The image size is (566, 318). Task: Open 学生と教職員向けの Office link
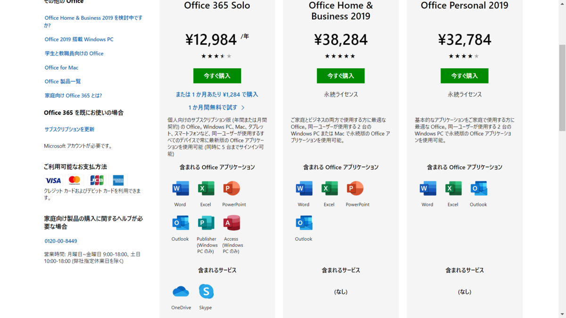(x=74, y=54)
